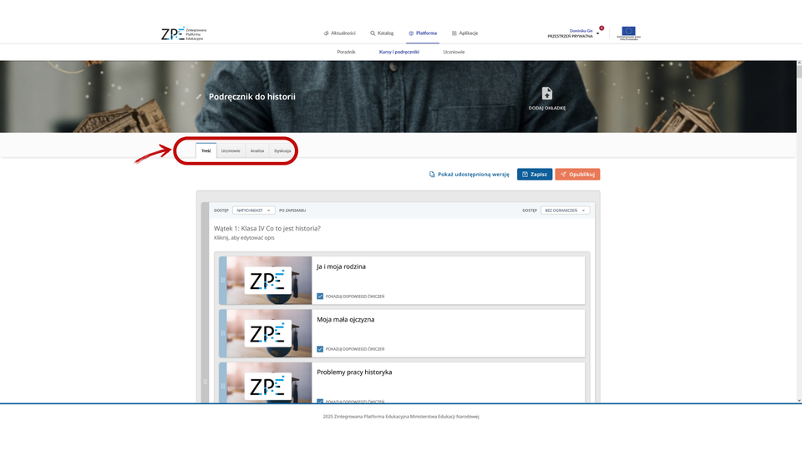The height and width of the screenshot is (451, 802).
Task: Click the drag handle of Moja mała ojczyzna
Action: coord(222,333)
